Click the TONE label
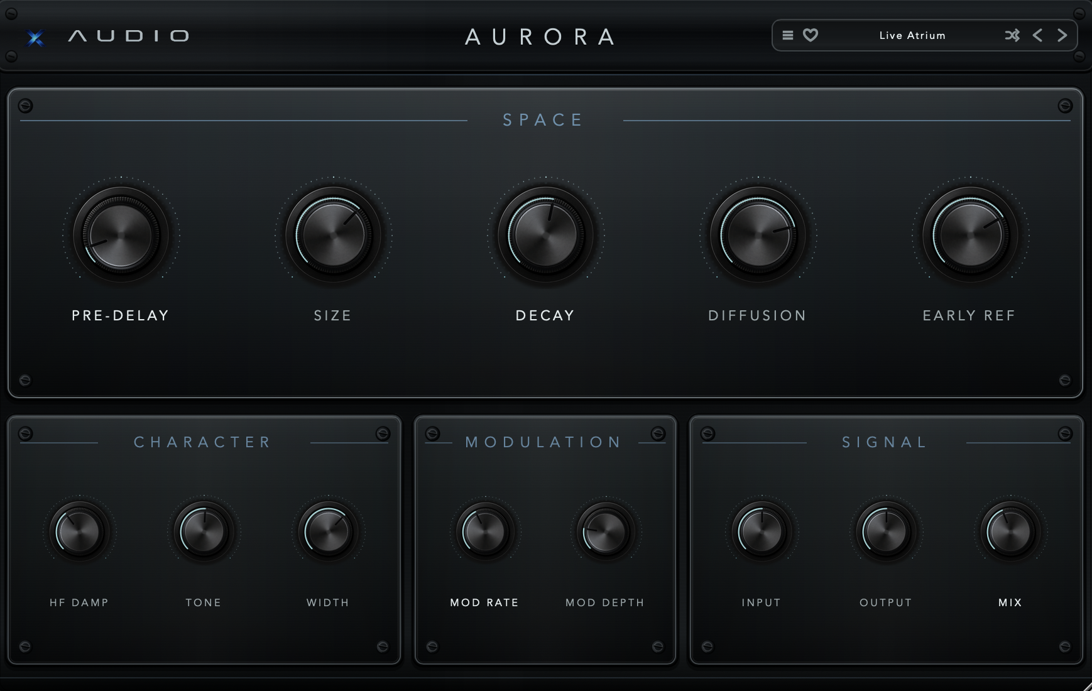The width and height of the screenshot is (1092, 691). (x=204, y=602)
